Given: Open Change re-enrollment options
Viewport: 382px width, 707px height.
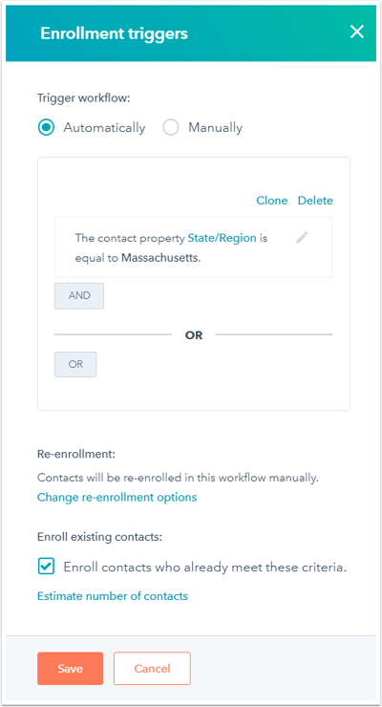Looking at the screenshot, I should [x=117, y=498].
